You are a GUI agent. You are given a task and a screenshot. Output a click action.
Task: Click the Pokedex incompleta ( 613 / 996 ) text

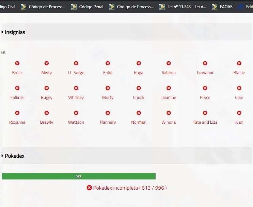coord(130,188)
